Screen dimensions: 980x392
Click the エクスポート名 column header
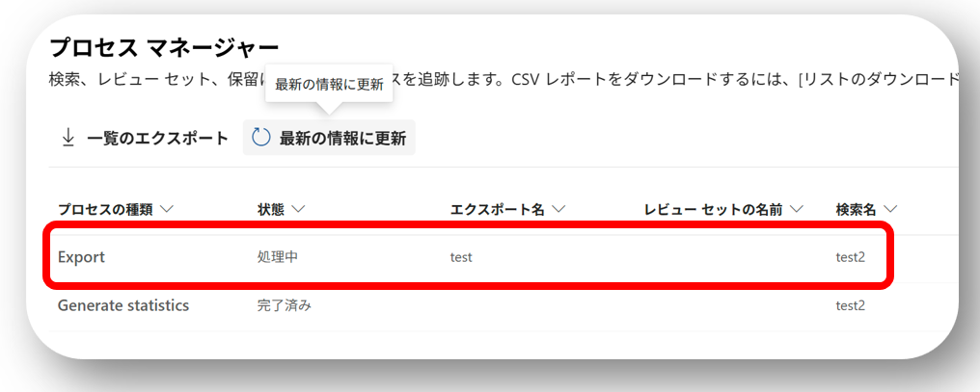[x=497, y=209]
